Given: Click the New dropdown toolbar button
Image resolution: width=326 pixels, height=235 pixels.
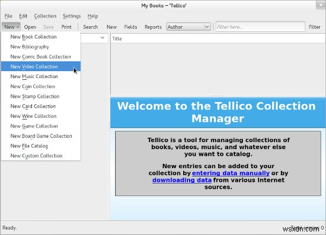Looking at the screenshot, I should 11,27.
